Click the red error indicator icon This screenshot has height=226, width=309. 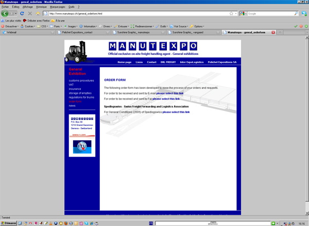(x=301, y=26)
